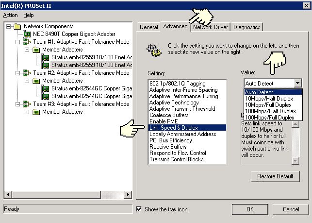Select the Network Components tree label
The width and height of the screenshot is (312, 223).
49,26
